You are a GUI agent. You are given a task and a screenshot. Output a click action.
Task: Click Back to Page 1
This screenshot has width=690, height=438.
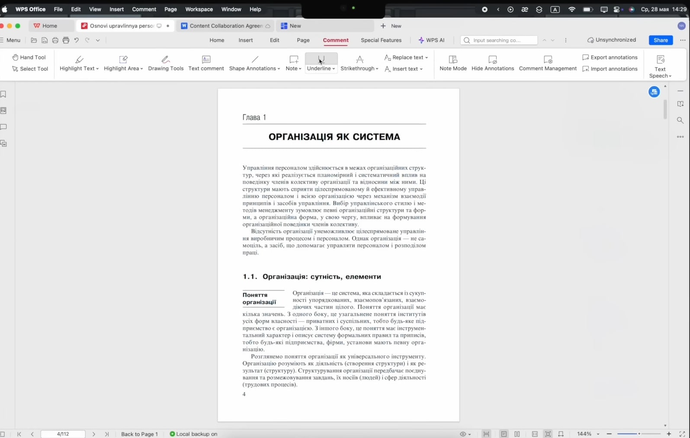point(139,434)
